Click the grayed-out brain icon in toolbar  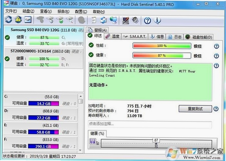point(81,20)
